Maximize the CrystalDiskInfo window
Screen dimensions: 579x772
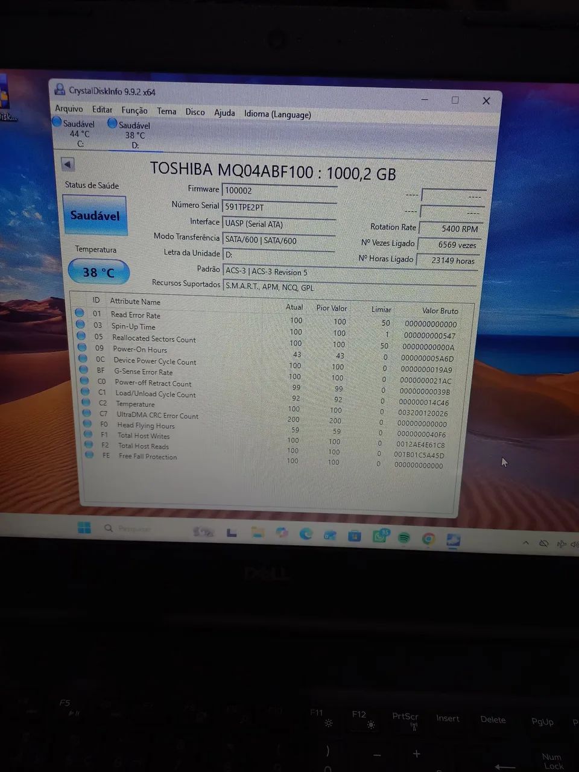pos(455,100)
